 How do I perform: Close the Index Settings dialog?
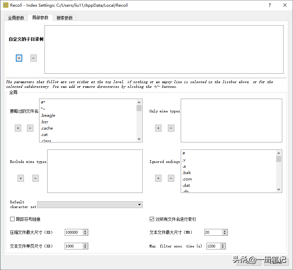click(285, 5)
